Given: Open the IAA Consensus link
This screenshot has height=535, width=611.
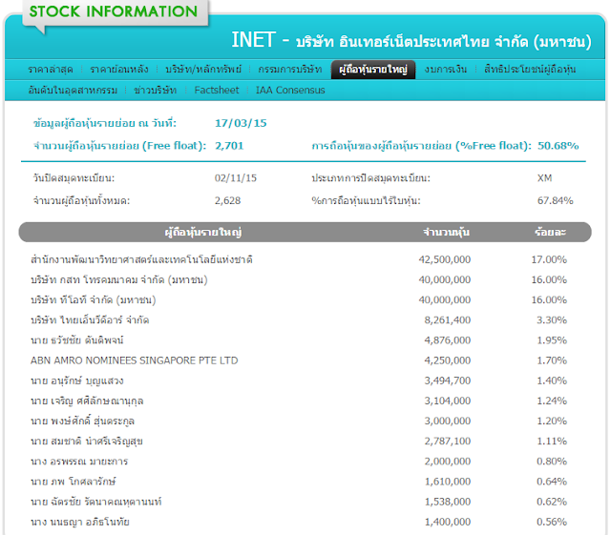Looking at the screenshot, I should [x=290, y=91].
